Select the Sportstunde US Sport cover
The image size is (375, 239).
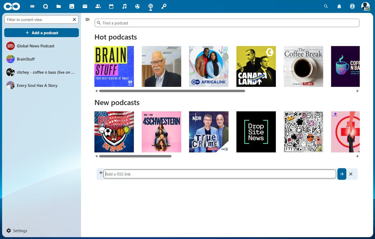point(114,132)
